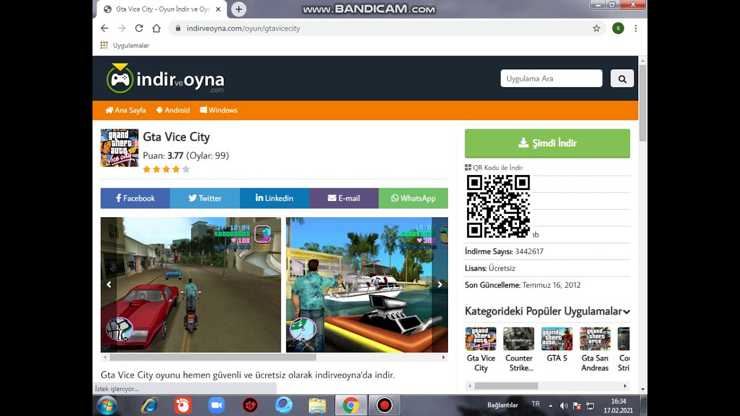Image resolution: width=740 pixels, height=416 pixels.
Task: Open the Uygulamalar apps shortcut
Action: (x=125, y=46)
